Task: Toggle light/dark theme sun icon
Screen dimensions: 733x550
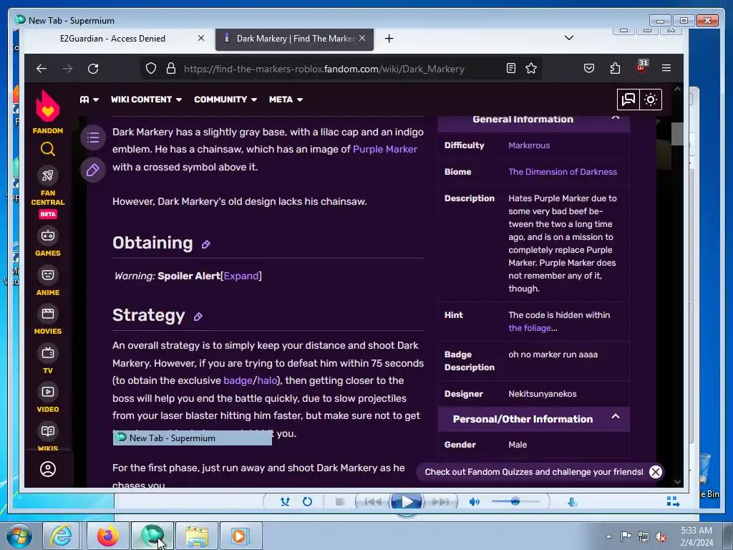Action: pos(651,99)
